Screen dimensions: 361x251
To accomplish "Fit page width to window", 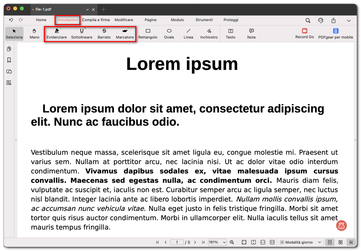I will click(x=263, y=242).
